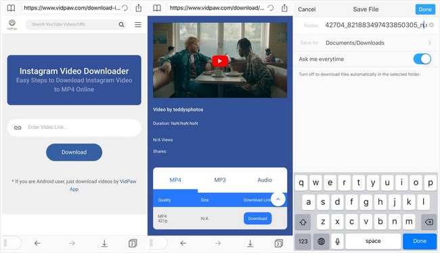Viewport: 440px width, 253px height.
Task: Click left panel address bar URL
Action: [x=72, y=8]
